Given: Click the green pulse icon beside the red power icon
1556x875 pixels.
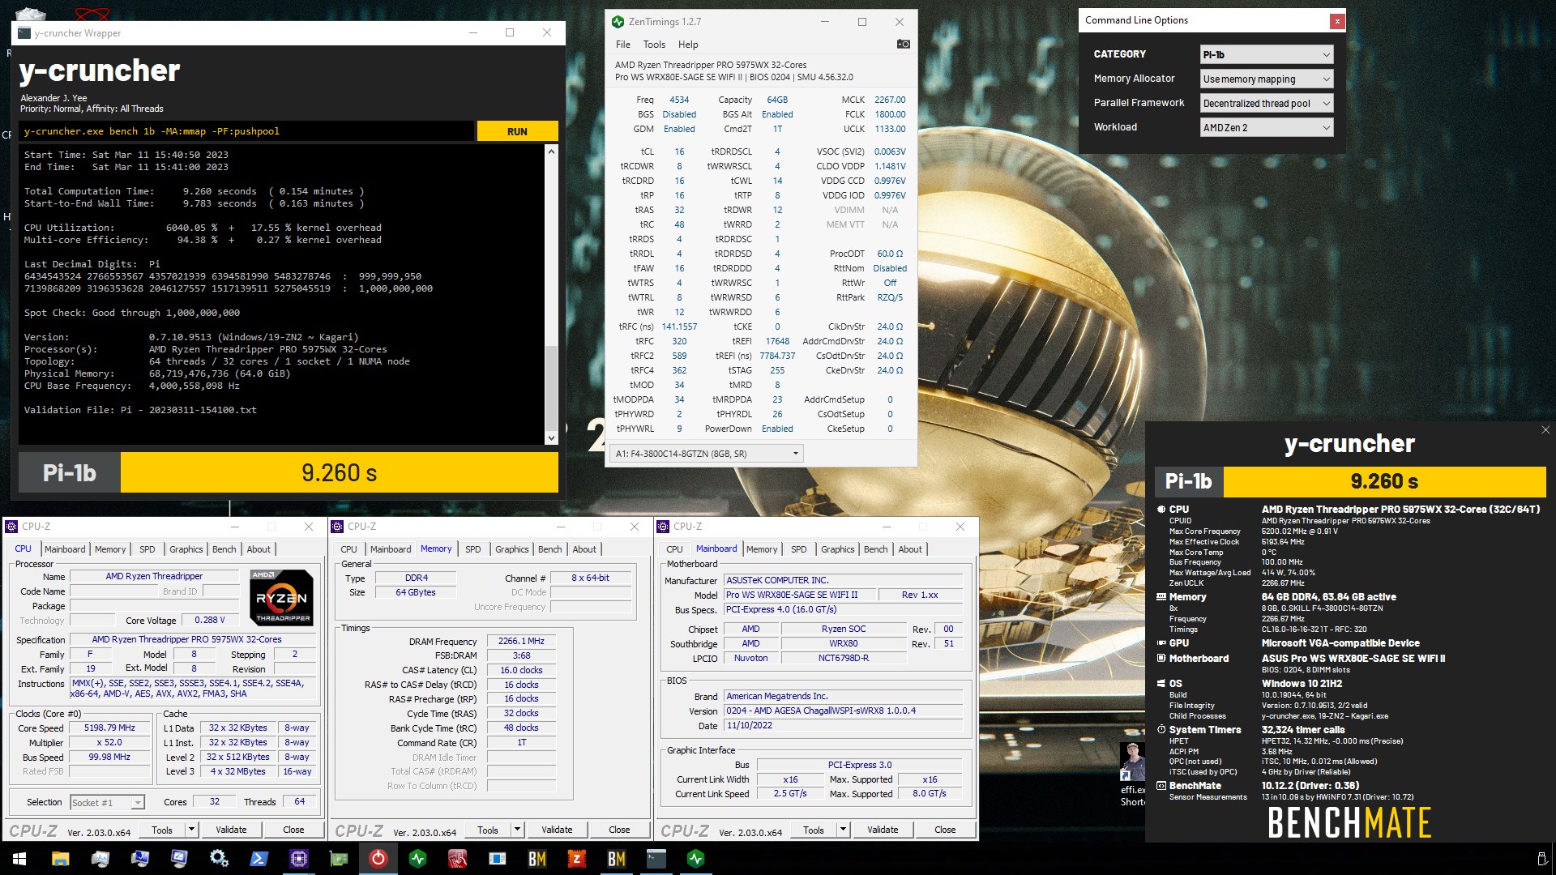Looking at the screenshot, I should click(x=417, y=858).
